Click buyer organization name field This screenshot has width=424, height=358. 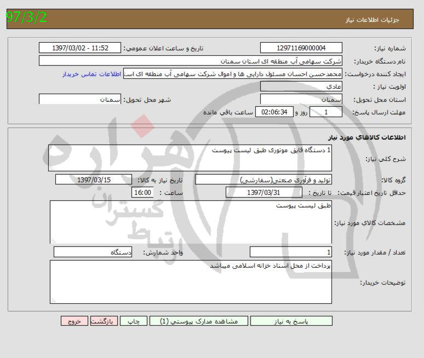point(191,61)
